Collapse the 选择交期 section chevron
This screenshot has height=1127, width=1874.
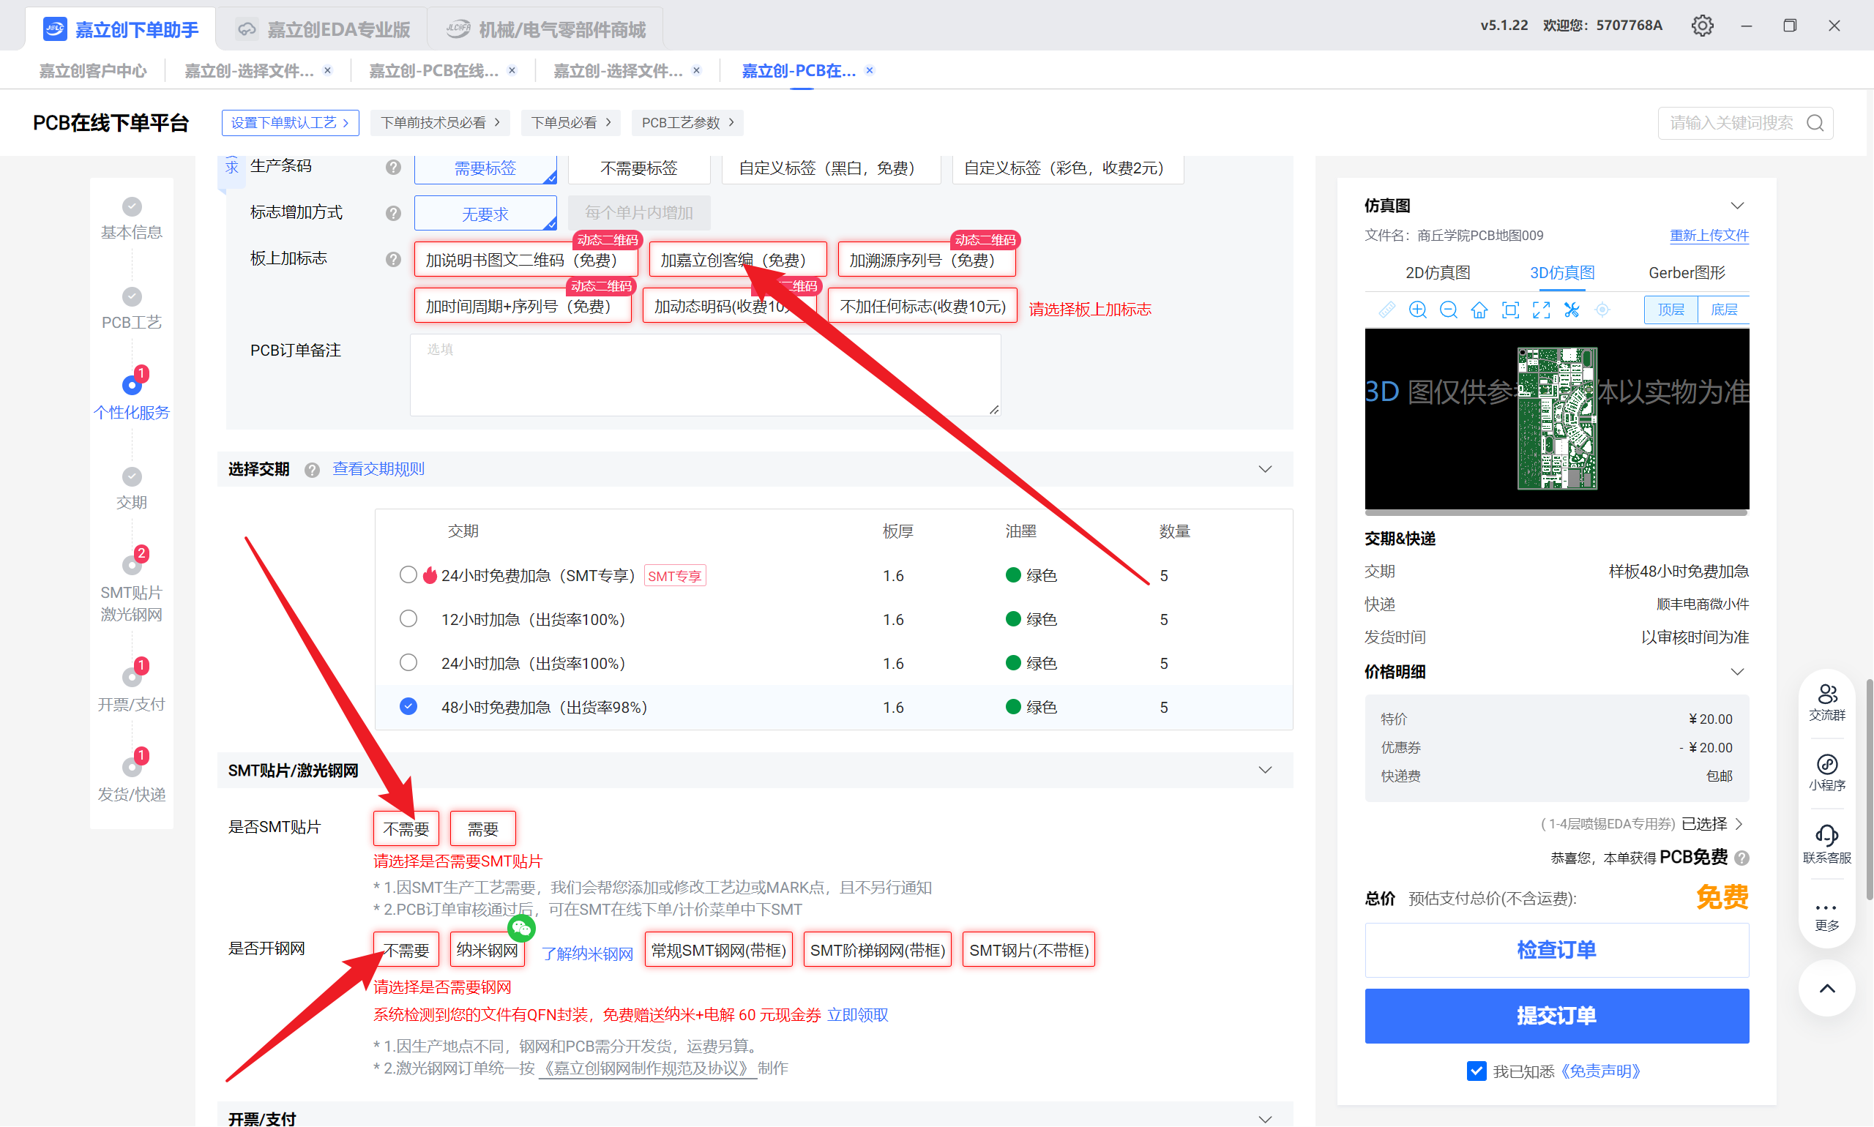1265,468
